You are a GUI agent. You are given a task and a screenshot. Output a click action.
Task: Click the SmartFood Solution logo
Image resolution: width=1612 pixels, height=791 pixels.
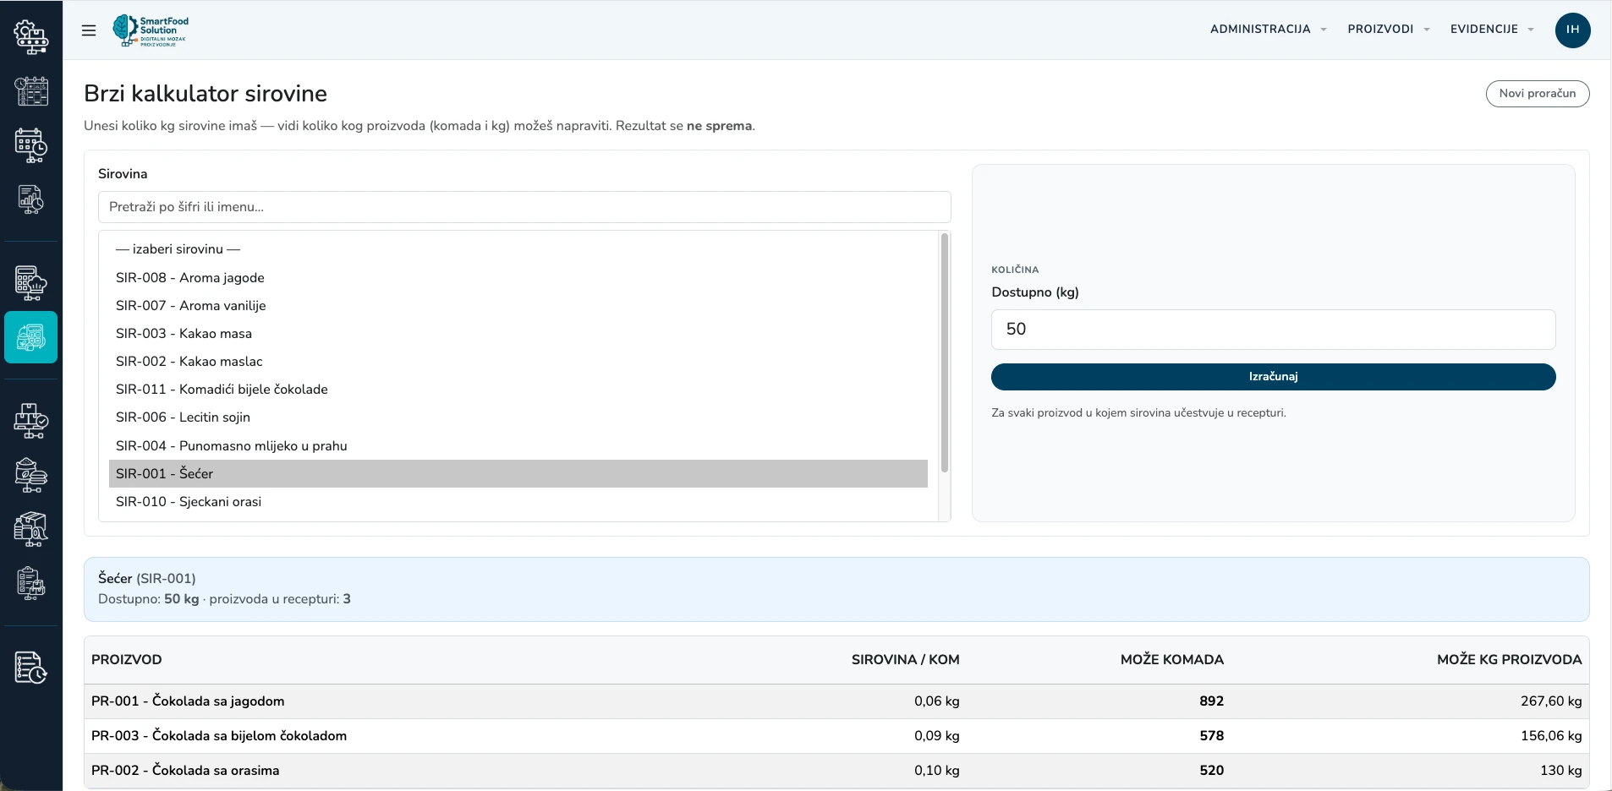[150, 30]
